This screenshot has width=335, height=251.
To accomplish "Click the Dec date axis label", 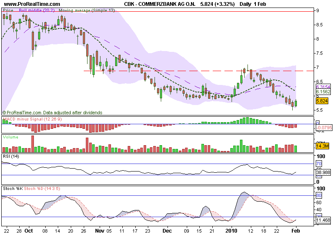I will click(x=167, y=231).
